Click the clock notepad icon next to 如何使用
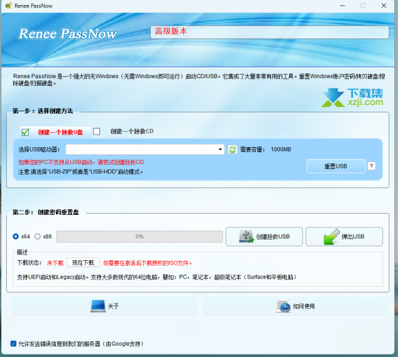This screenshot has height=357, width=398. click(284, 306)
